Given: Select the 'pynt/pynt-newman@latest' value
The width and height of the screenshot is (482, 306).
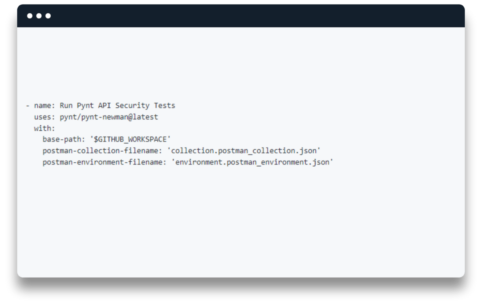Looking at the screenshot, I should point(109,117).
